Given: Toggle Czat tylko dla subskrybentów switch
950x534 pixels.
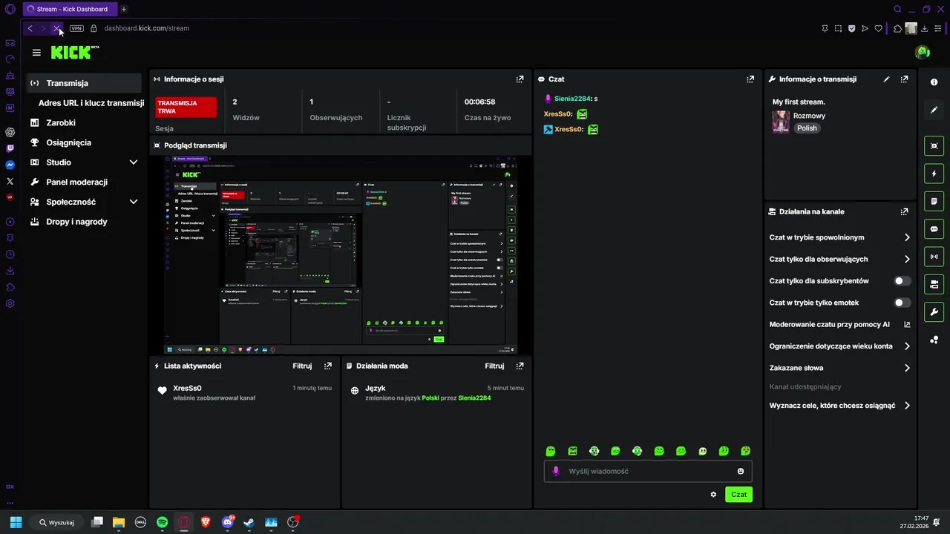Looking at the screenshot, I should [902, 281].
